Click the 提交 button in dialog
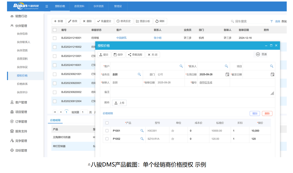This screenshot has height=173, width=293. [x=104, y=54]
